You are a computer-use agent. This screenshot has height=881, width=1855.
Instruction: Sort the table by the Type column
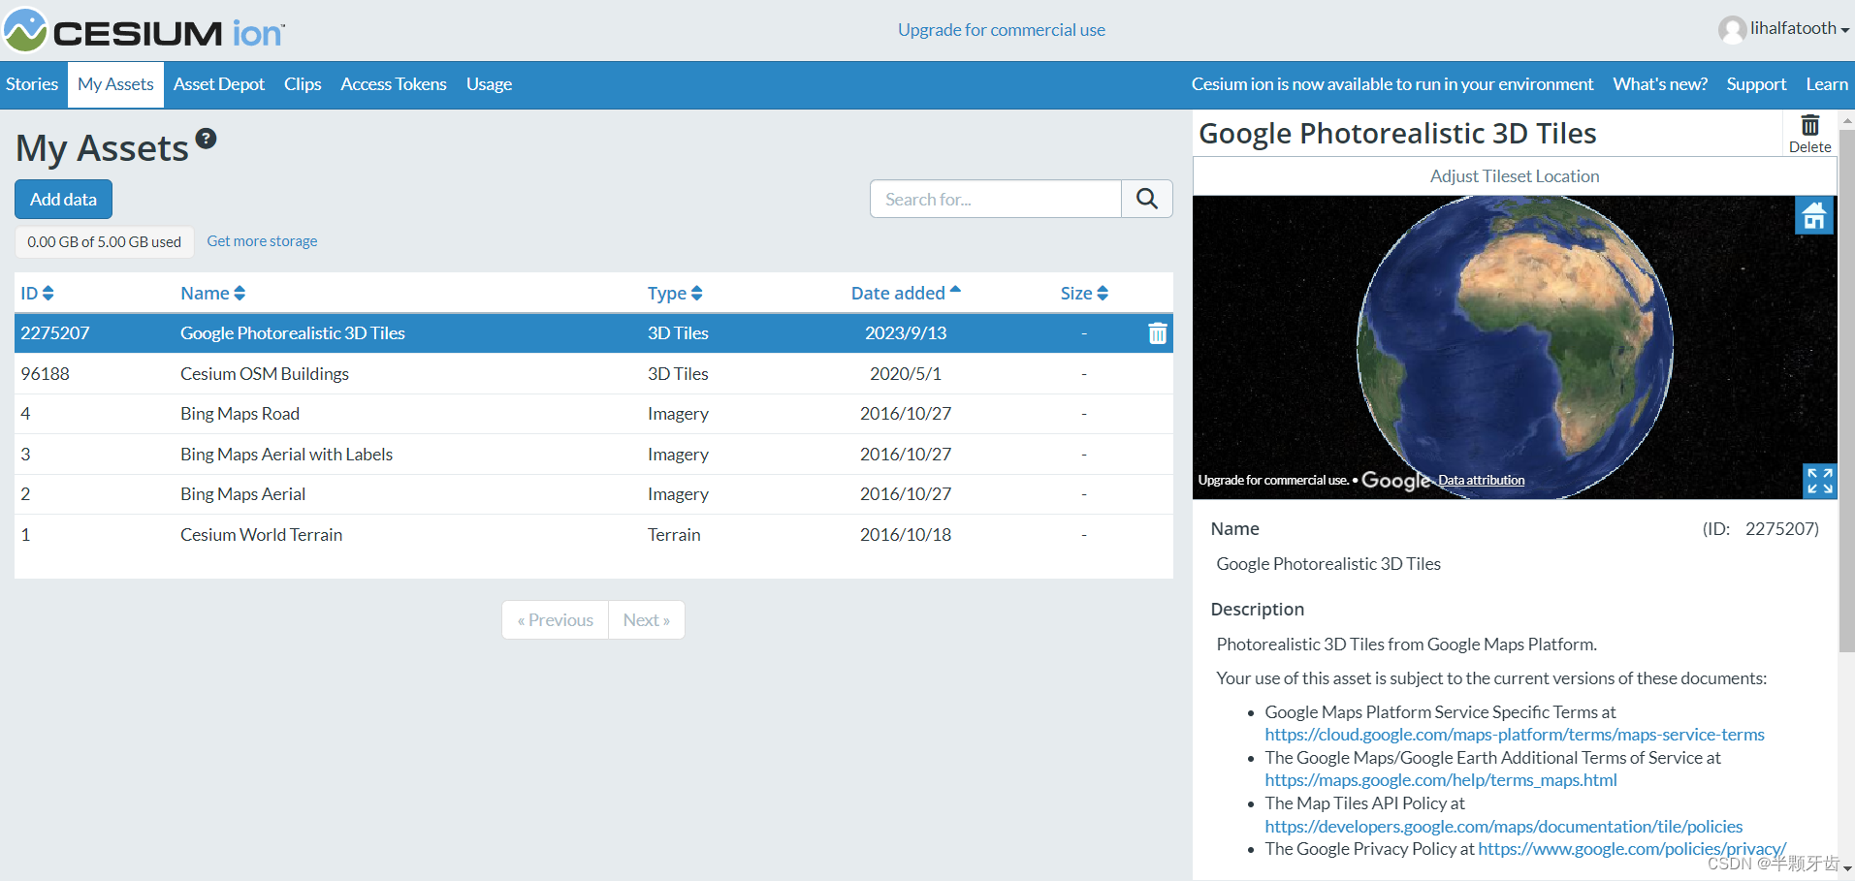tap(675, 293)
